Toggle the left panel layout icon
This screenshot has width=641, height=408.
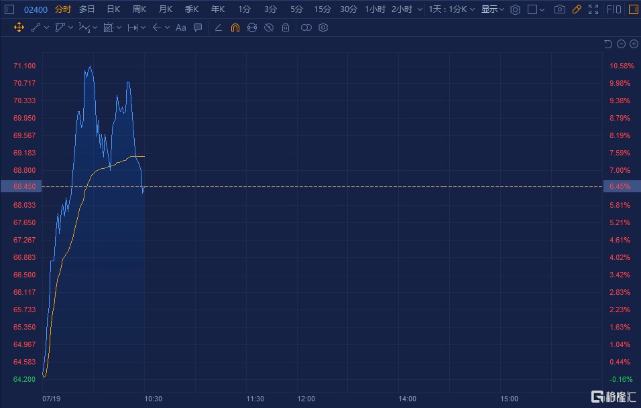coord(9,9)
